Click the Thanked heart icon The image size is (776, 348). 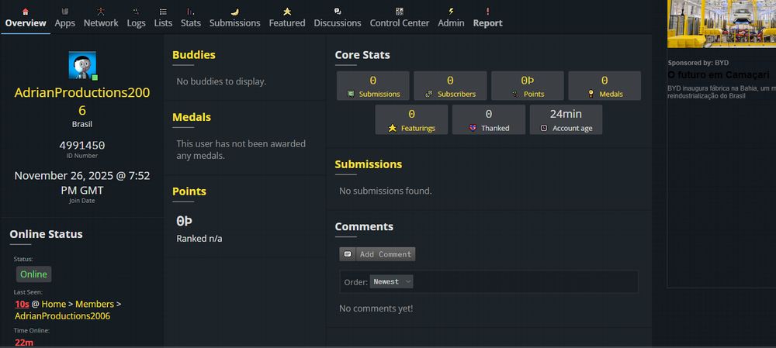coord(473,128)
